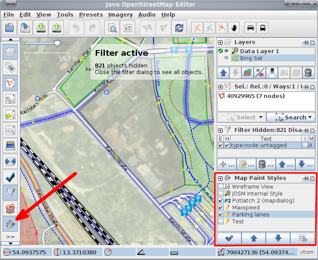This screenshot has width=318, height=260.
Task: Click the zoom slider handle on map
Action: click(57, 43)
